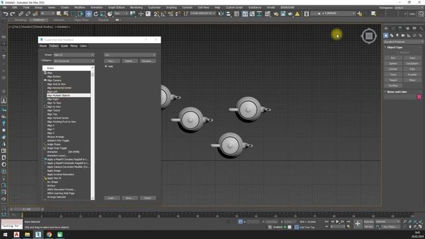The width and height of the screenshot is (425, 239).
Task: Click the Load... button in dialog
Action: 112,199
